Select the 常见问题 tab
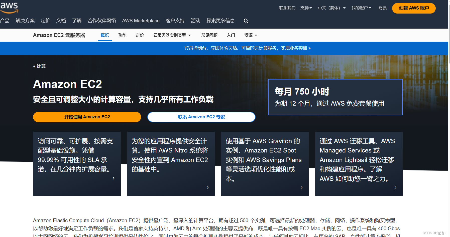Screen dimensions: 450x237 [209, 35]
